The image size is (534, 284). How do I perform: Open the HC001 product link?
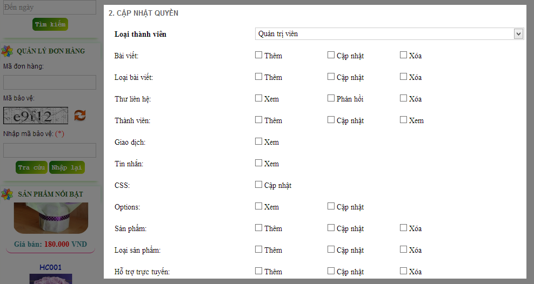(x=50, y=267)
